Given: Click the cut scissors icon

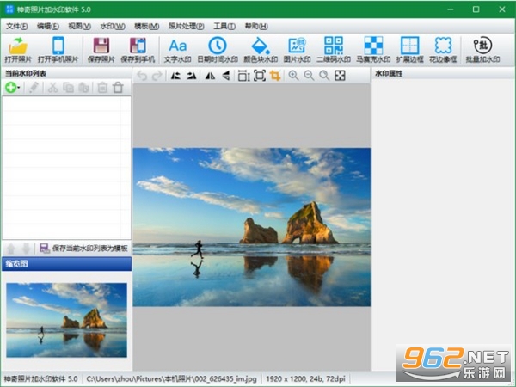Looking at the screenshot, I should 52,88.
